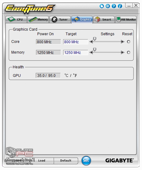Image resolution: width=142 pixels, height=170 pixels.
Task: Click the Default button
Action: [66, 161]
